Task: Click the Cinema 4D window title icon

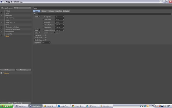Action: pos(1,2)
